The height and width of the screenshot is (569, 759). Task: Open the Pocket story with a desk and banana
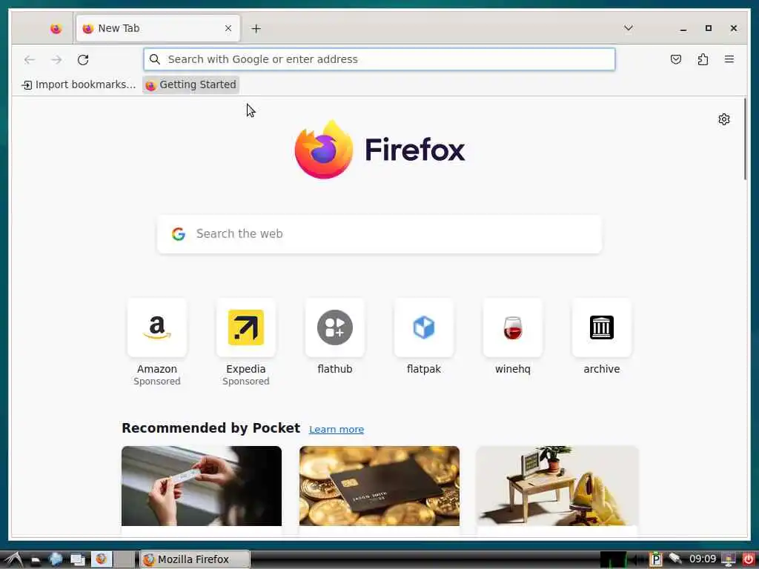click(x=557, y=486)
